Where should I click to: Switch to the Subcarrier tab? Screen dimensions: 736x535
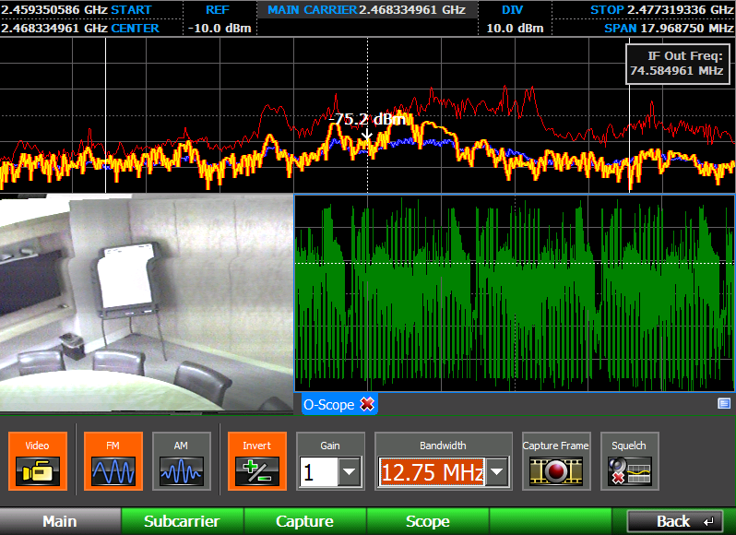(182, 521)
